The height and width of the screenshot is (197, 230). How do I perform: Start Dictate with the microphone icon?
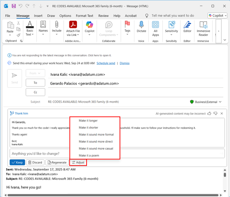[141, 27]
